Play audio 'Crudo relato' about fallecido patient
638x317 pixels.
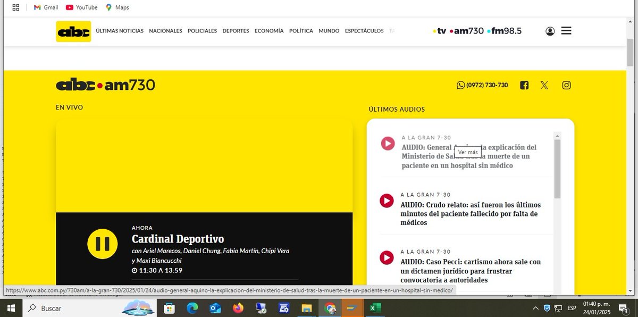[x=387, y=201]
